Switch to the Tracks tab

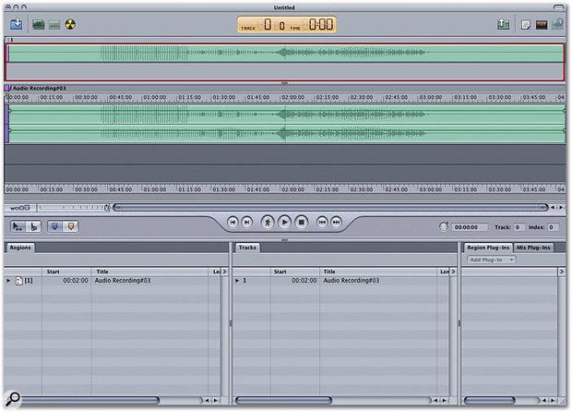click(247, 248)
